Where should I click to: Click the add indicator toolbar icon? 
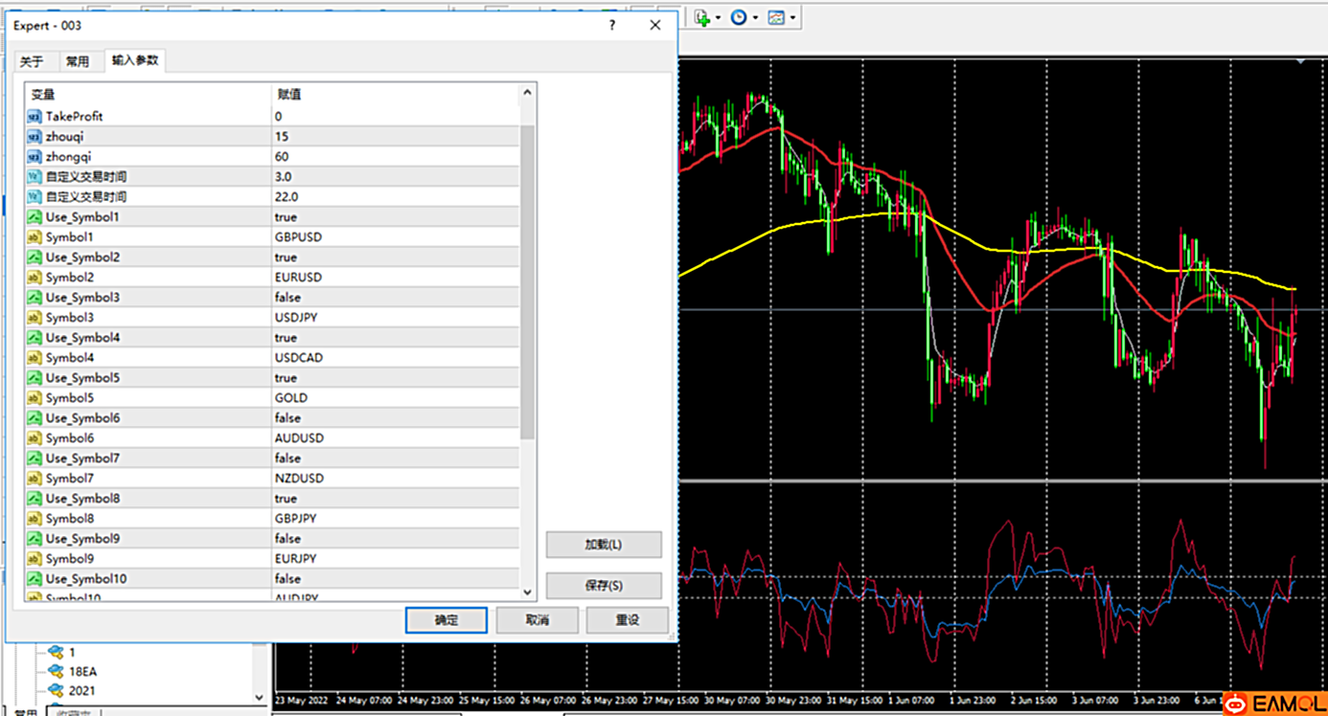tap(702, 17)
